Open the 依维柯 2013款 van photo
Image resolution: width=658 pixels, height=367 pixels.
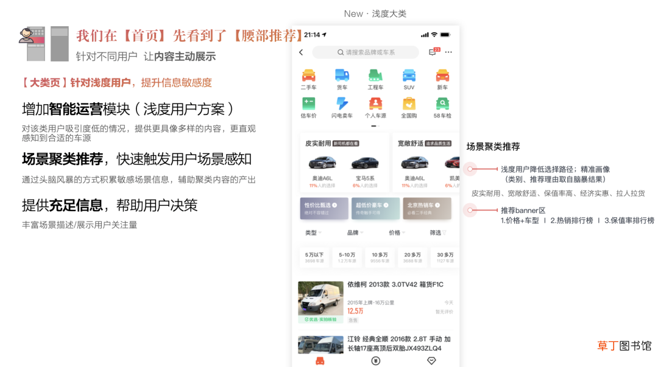point(320,301)
